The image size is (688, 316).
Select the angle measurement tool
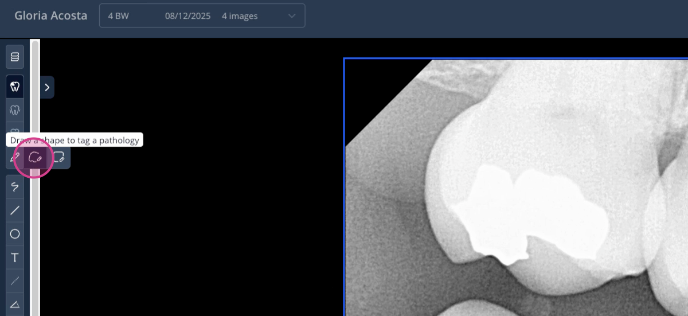(x=15, y=304)
